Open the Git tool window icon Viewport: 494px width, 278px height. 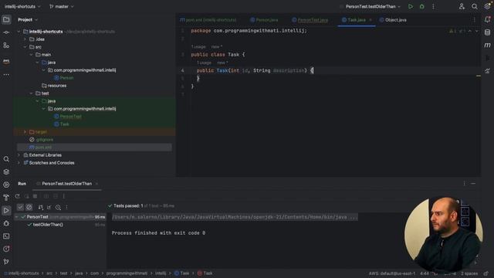6,262
